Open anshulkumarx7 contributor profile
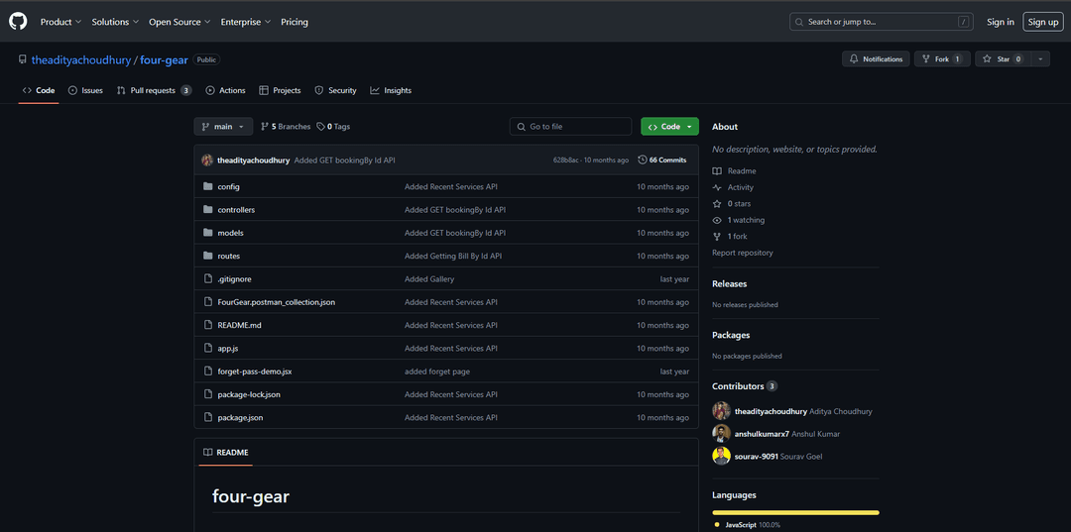Viewport: 1071px width, 532px height. (x=762, y=434)
